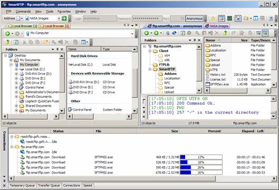Open the Speed bottom tab
This screenshot has height=190, width=279.
88,186
